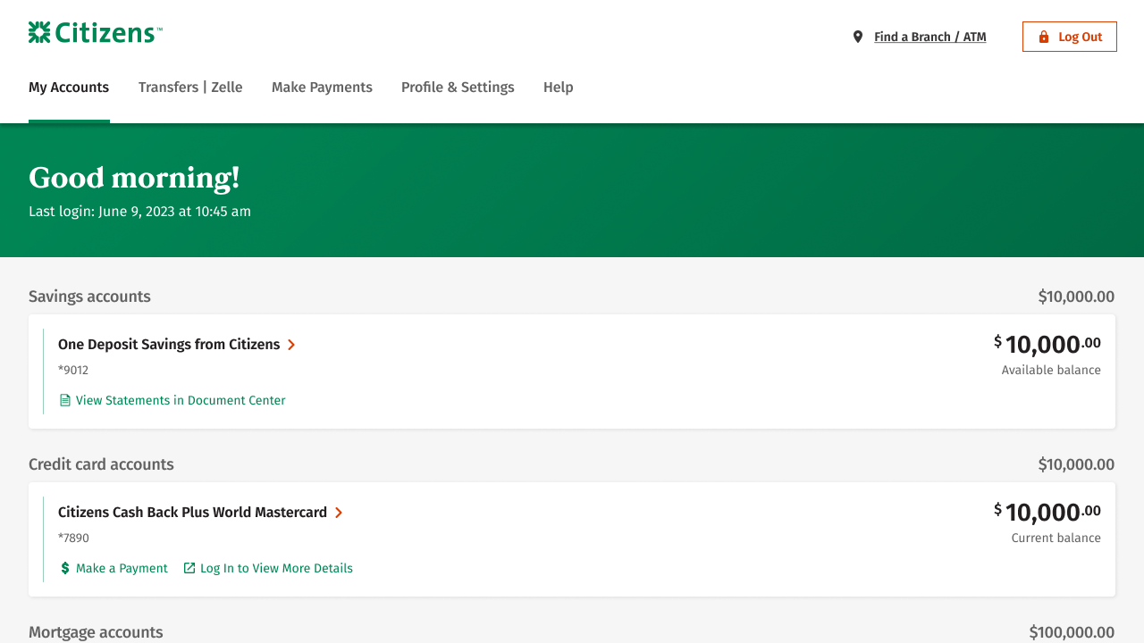
Task: Switch to Transfers | Zelle tab
Action: tap(190, 87)
